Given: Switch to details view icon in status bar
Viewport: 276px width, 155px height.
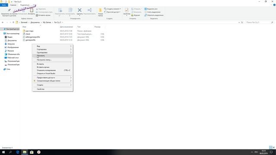Looking at the screenshot, I should pyautogui.click(x=270, y=147).
